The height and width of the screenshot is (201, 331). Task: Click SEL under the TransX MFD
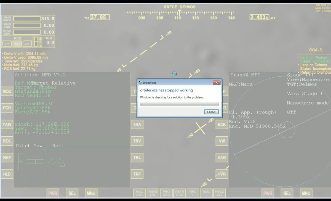(x=287, y=193)
